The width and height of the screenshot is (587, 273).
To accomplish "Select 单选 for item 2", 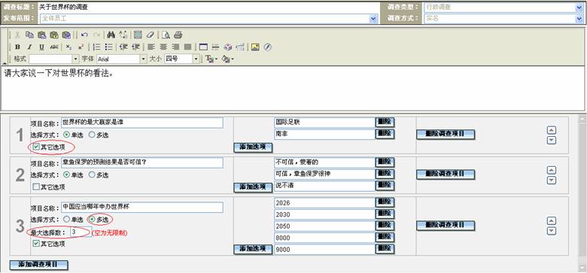I will pos(66,174).
